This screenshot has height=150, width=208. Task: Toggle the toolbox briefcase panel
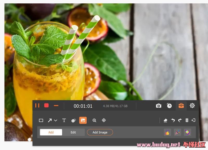point(181,106)
